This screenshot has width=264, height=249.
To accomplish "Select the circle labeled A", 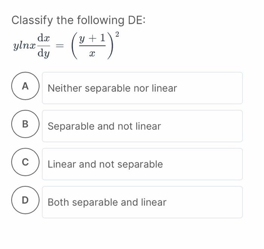I will [x=25, y=86].
